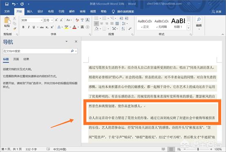This screenshot has width=226, height=152.
Task: Click the Save icon in title bar
Action: coord(7,4)
